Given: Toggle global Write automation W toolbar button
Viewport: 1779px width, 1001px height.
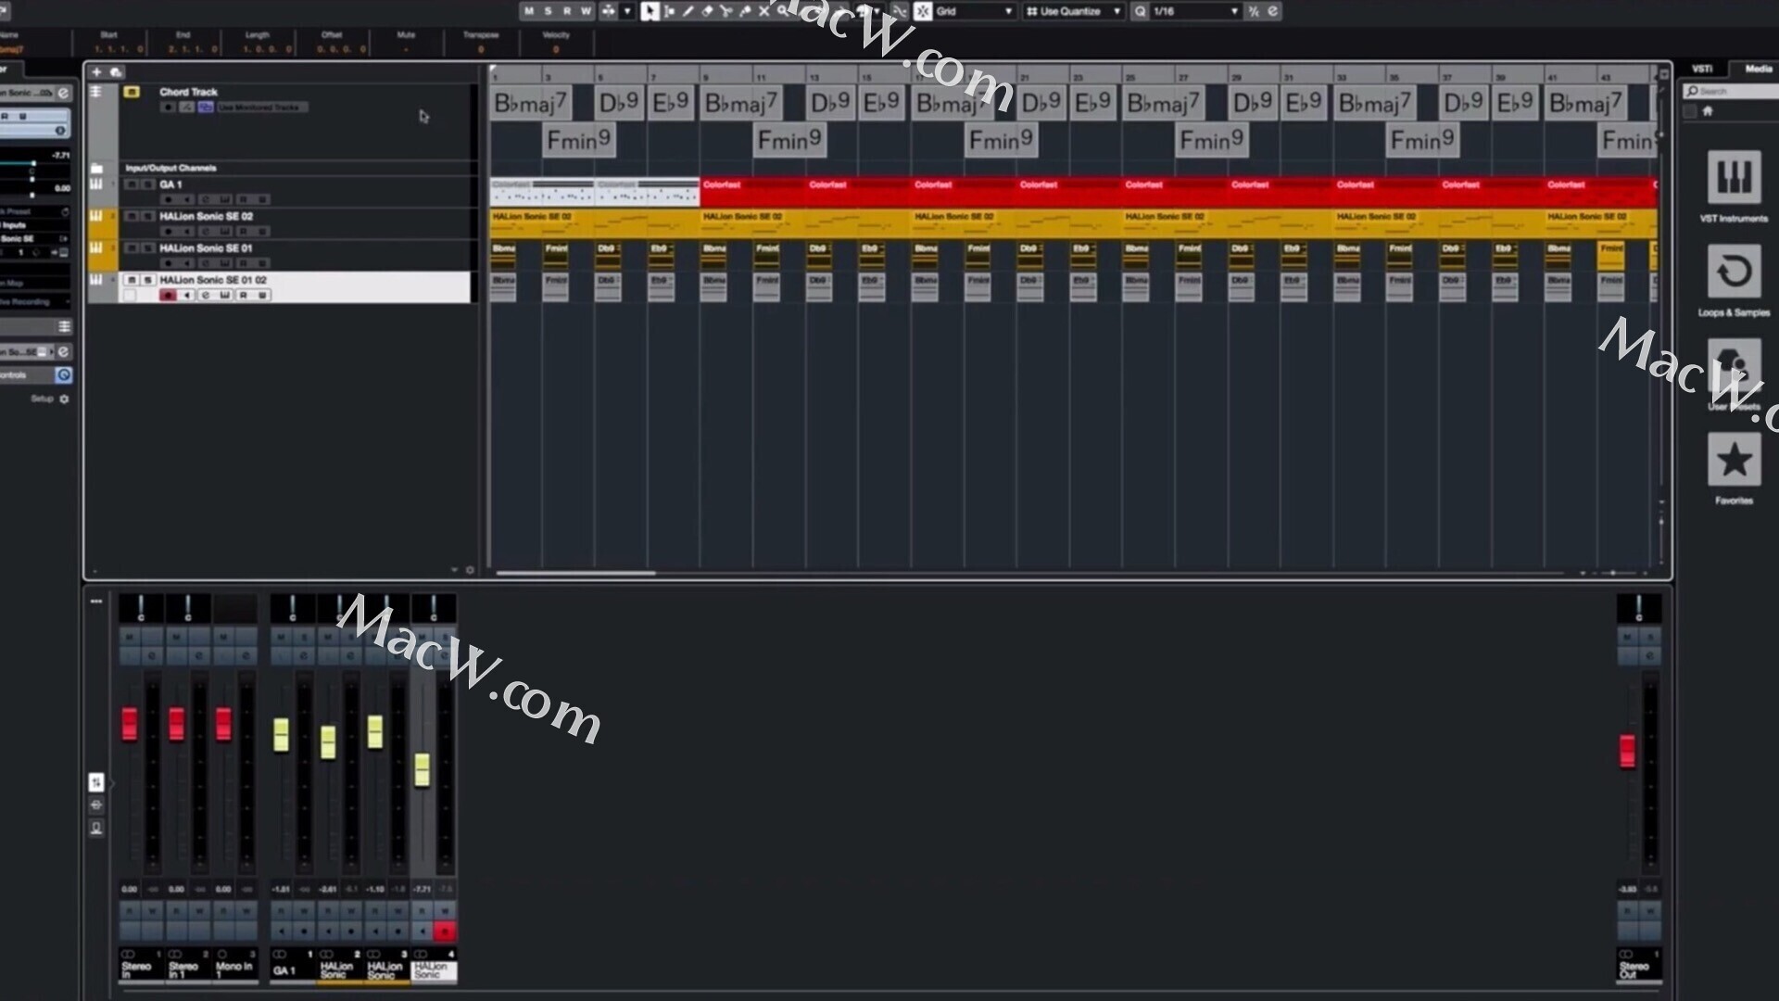Looking at the screenshot, I should tap(586, 11).
